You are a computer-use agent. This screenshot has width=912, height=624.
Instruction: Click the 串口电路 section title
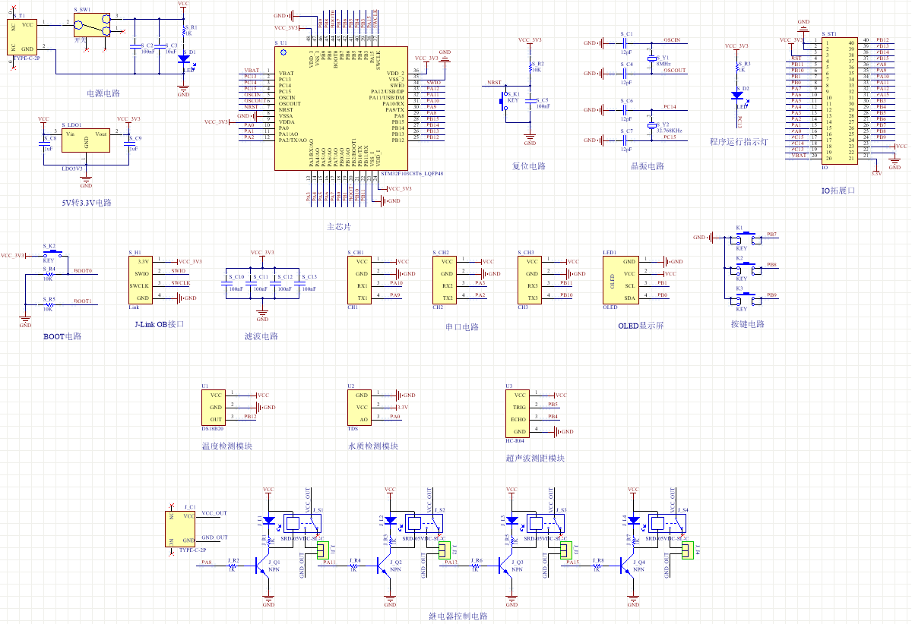pyautogui.click(x=462, y=327)
